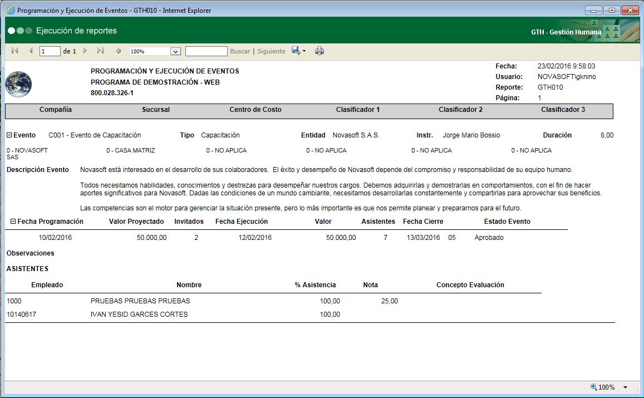Click the Buscar search link
The width and height of the screenshot is (644, 398).
[240, 51]
